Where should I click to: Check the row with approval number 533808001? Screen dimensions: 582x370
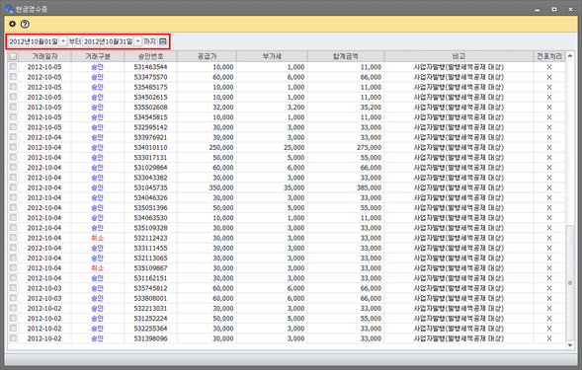pos(13,298)
